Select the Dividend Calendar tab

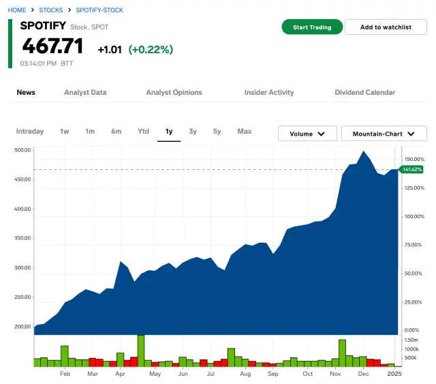coord(364,92)
